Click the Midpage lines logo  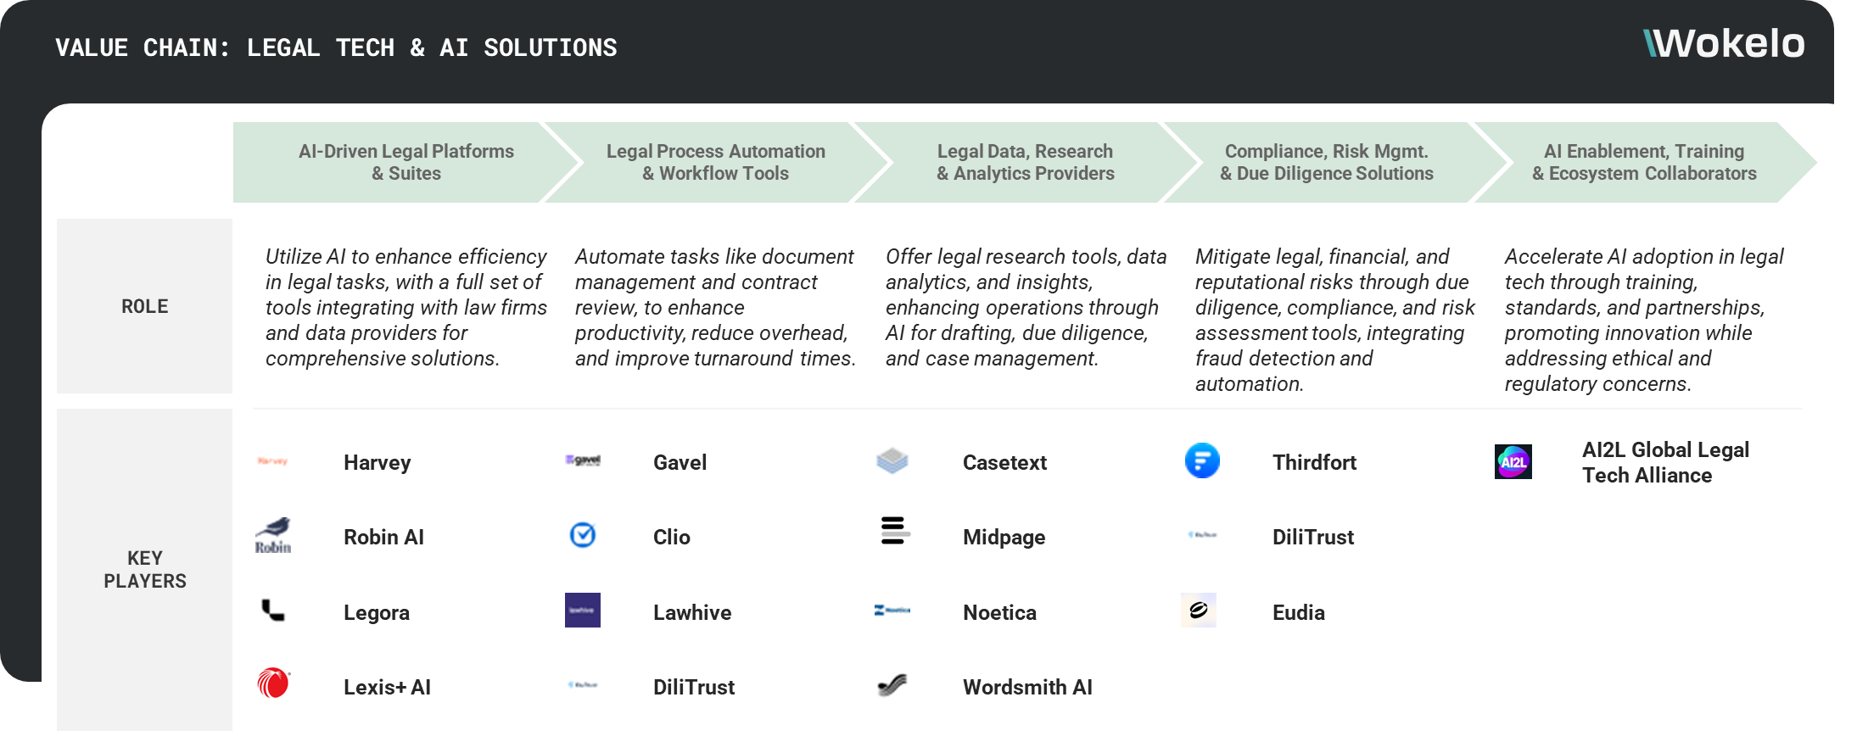[895, 530]
